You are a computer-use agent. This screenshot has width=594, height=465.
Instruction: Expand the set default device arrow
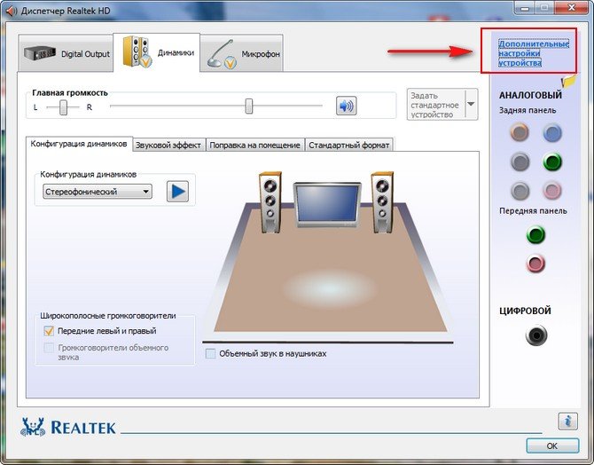click(471, 105)
